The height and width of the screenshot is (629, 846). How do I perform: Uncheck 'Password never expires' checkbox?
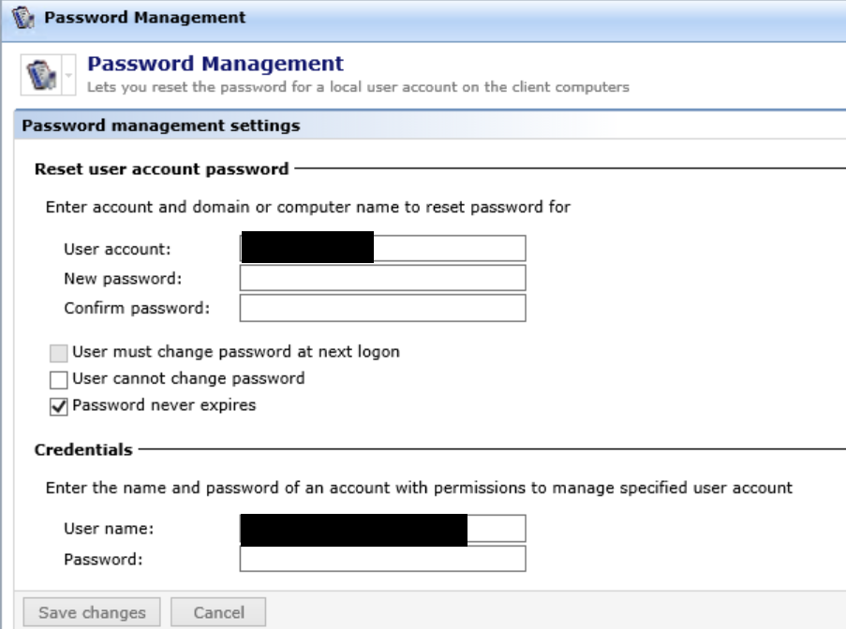coord(59,406)
